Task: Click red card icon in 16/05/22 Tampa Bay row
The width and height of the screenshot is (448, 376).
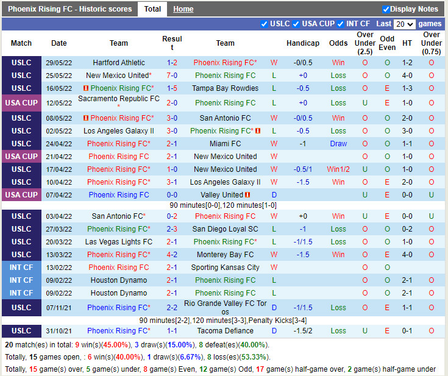Action: tap(86, 88)
